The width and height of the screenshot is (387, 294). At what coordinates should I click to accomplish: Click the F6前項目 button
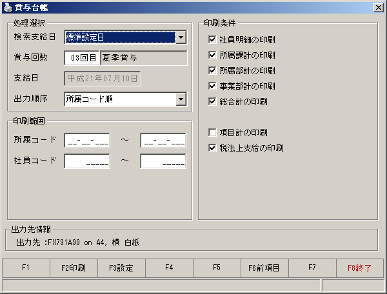[264, 268]
